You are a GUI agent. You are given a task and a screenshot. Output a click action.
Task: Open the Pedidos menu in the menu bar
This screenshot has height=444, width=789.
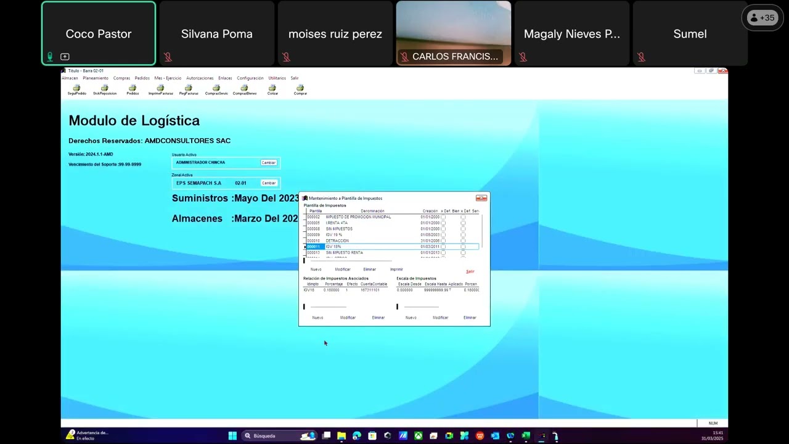tap(142, 78)
